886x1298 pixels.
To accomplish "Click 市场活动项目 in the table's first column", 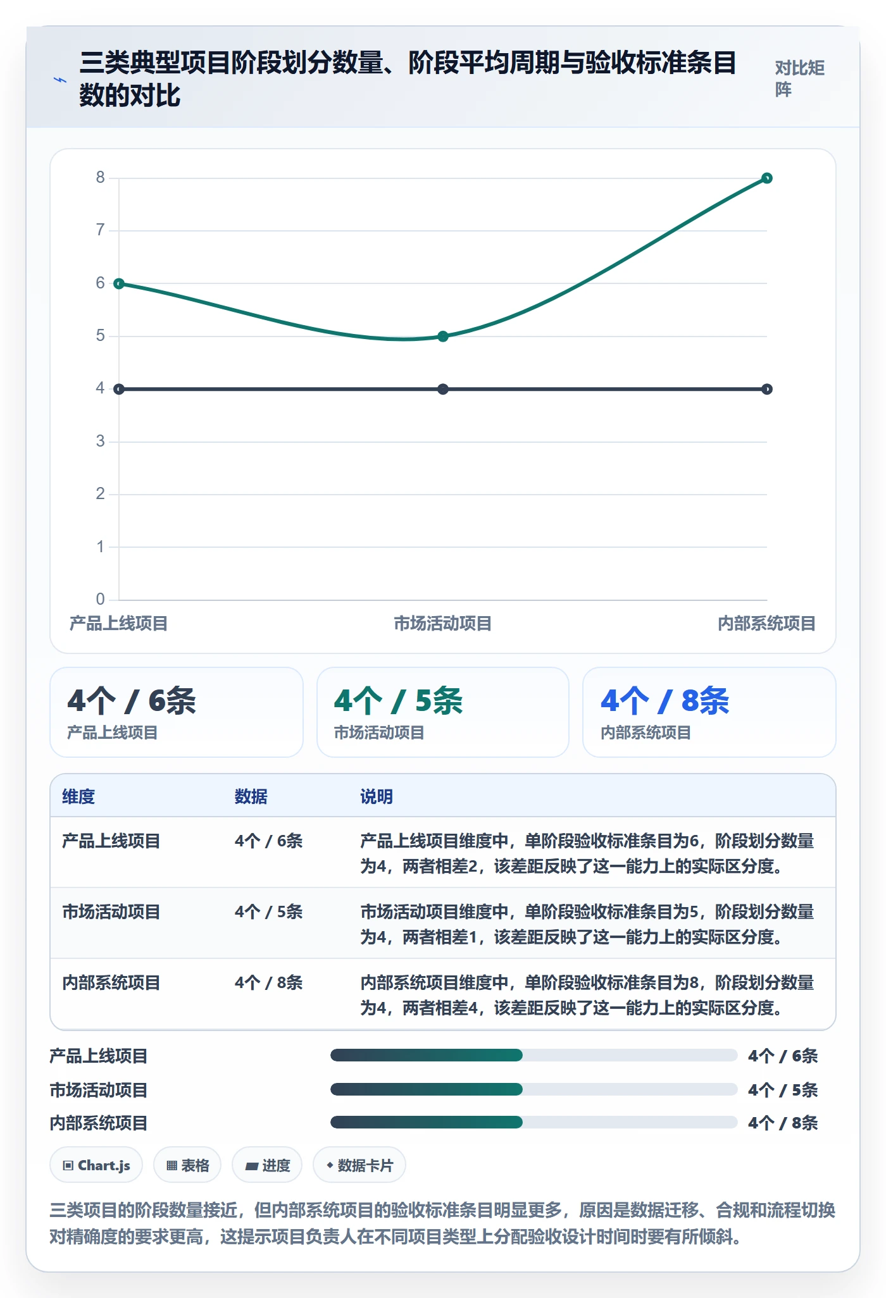I will pos(111,912).
